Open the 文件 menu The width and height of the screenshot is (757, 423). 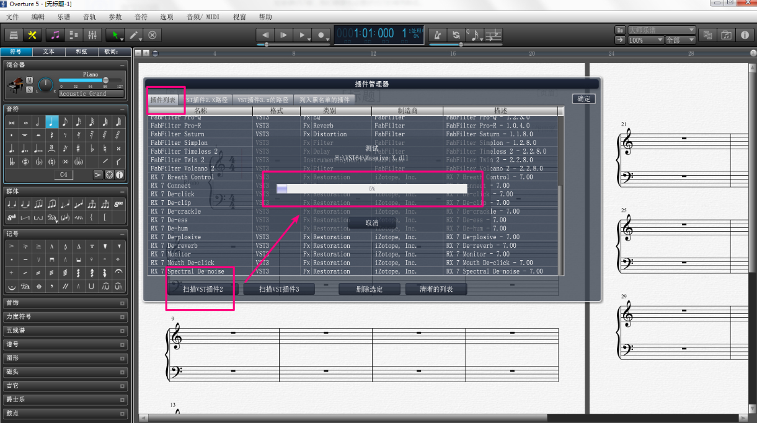pyautogui.click(x=12, y=17)
